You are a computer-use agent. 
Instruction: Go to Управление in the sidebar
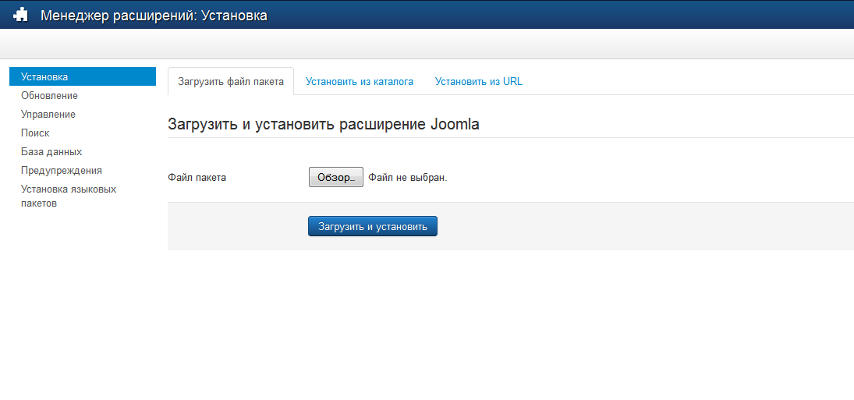click(x=48, y=115)
